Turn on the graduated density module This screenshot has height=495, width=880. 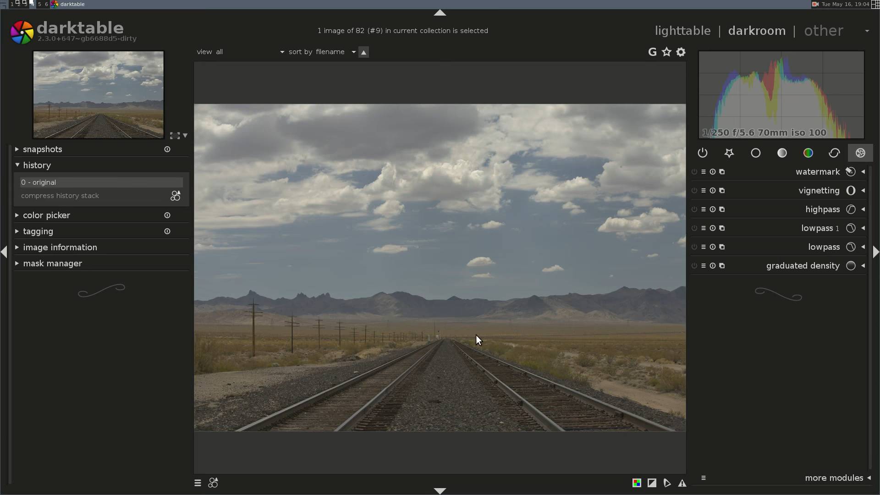694,266
